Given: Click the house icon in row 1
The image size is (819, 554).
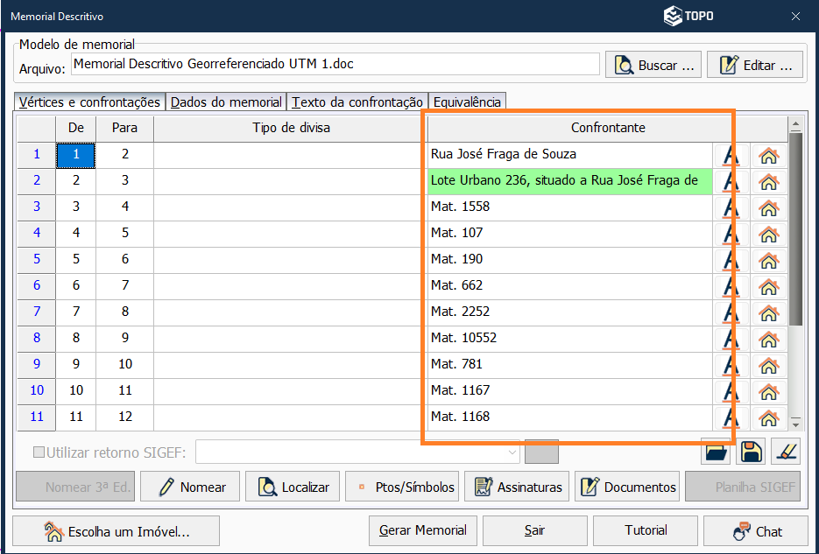Looking at the screenshot, I should click(768, 156).
